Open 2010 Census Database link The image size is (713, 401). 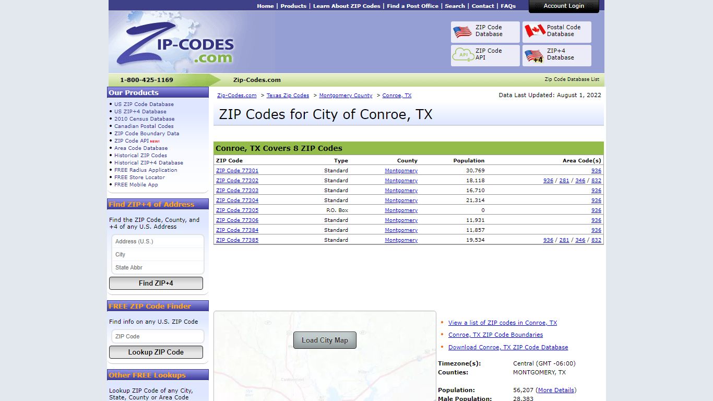(x=145, y=119)
